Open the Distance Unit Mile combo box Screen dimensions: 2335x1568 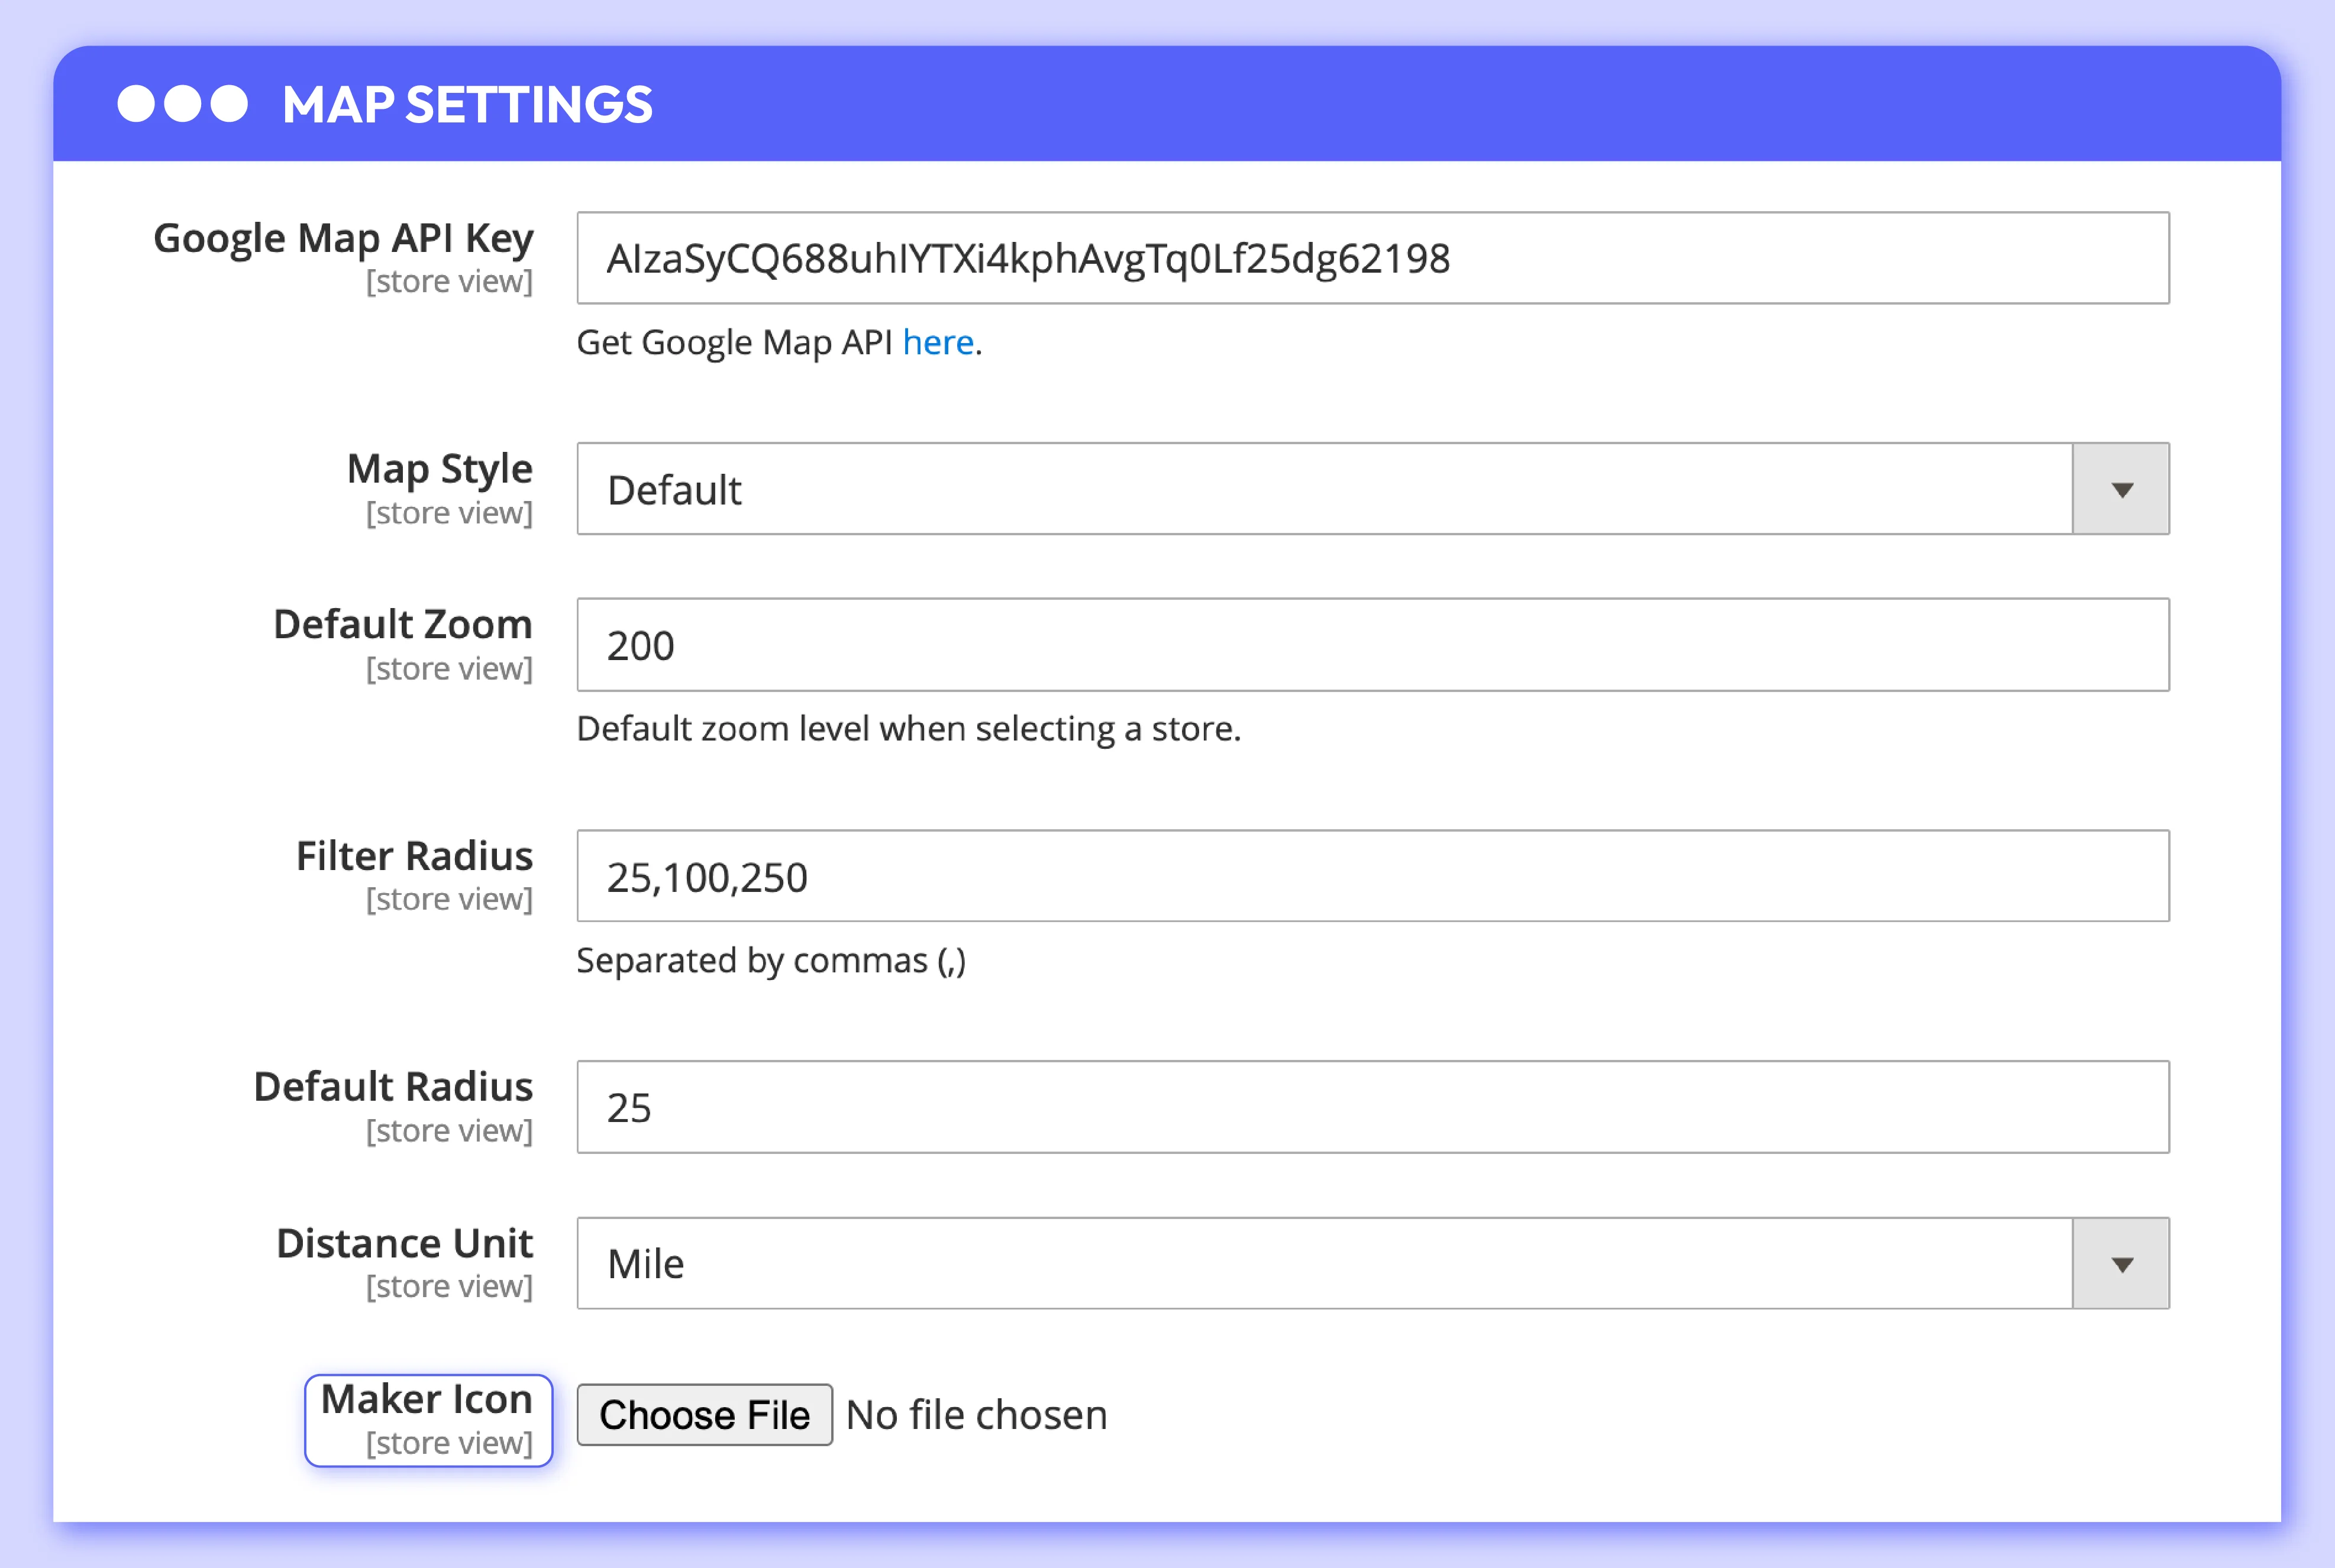[x=1324, y=1264]
